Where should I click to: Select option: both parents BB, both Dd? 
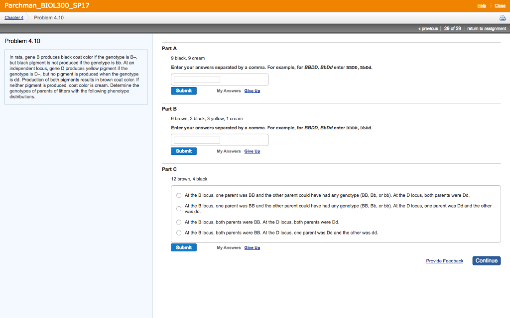pyautogui.click(x=179, y=222)
